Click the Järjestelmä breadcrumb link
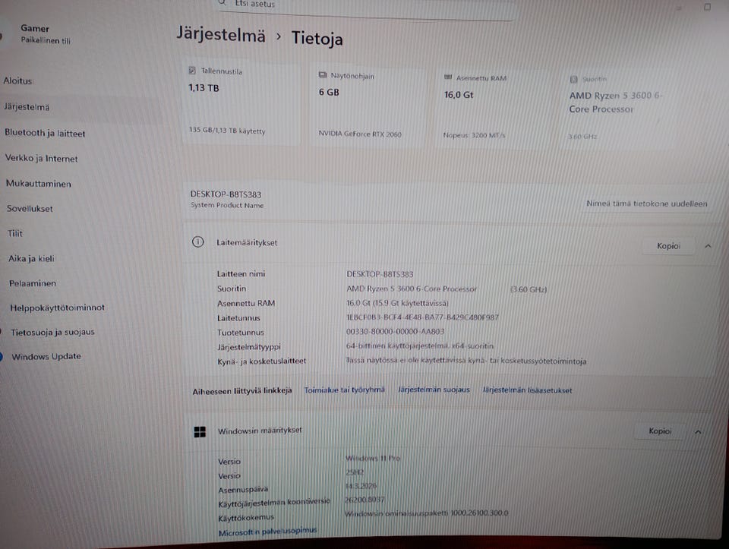729x549 pixels. point(221,35)
